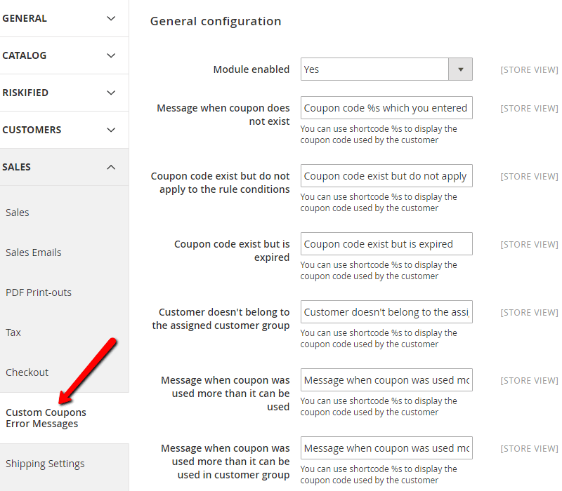Image resolution: width=562 pixels, height=491 pixels.
Task: Open the Sales settings item
Action: pyautogui.click(x=18, y=213)
